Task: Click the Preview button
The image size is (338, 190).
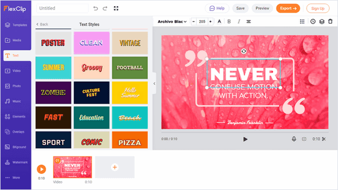Action: point(263,8)
